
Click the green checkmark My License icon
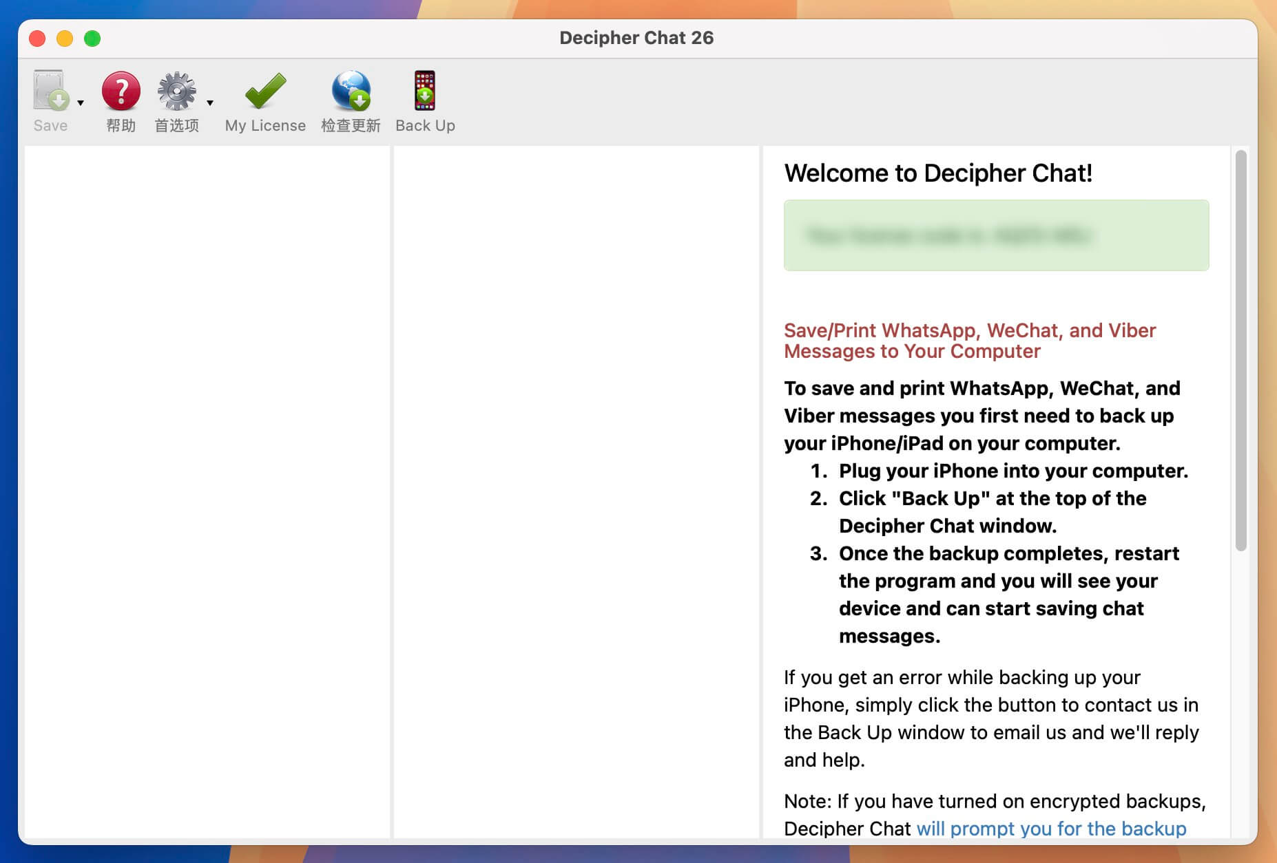coord(265,91)
